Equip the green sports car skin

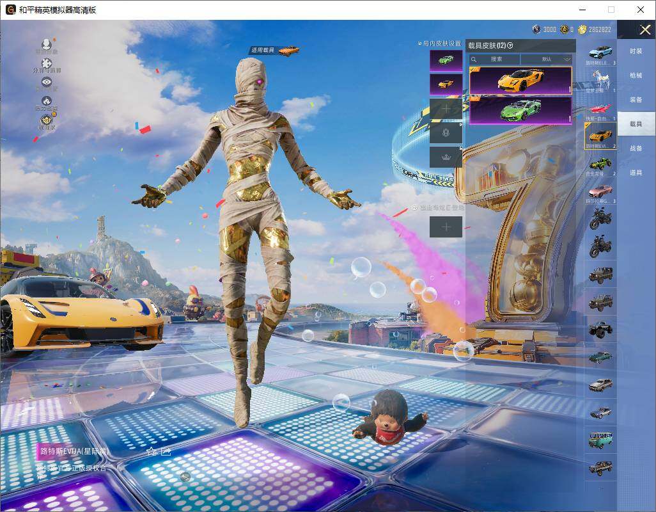[x=520, y=111]
